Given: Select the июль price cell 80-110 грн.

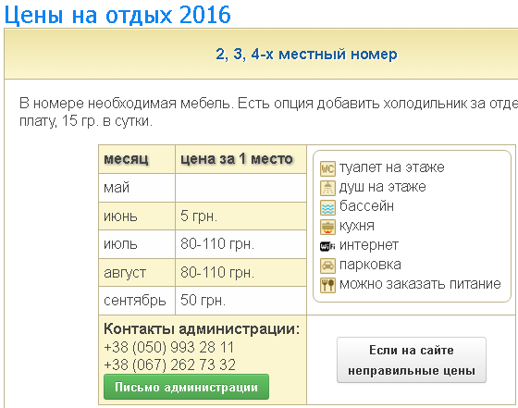Looking at the screenshot, I should pos(240,244).
